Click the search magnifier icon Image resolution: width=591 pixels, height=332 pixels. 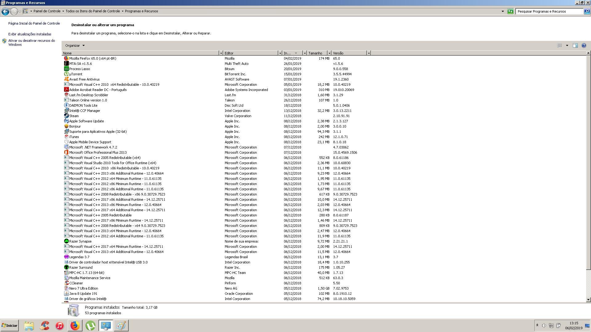[587, 11]
